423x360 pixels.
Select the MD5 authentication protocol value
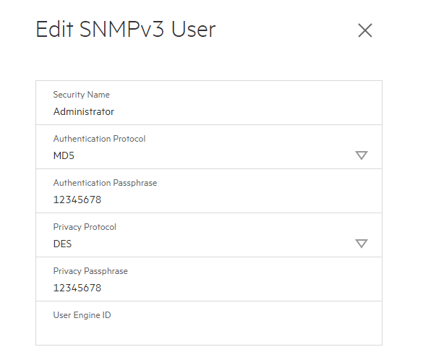tap(64, 155)
